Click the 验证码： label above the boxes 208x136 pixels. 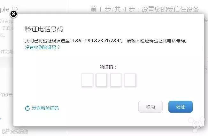[108, 67]
